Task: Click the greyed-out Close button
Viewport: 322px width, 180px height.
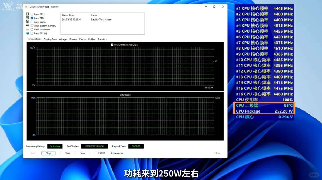Action: click(x=217, y=153)
